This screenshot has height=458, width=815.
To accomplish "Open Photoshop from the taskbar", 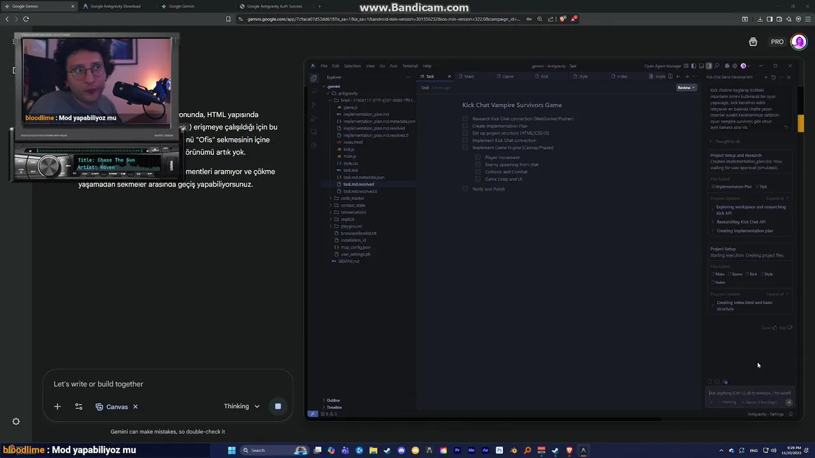I will tap(499, 450).
